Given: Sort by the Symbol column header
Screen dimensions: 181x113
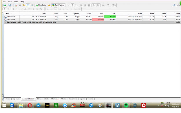Looking at the screenshot, I should (x=74, y=14).
